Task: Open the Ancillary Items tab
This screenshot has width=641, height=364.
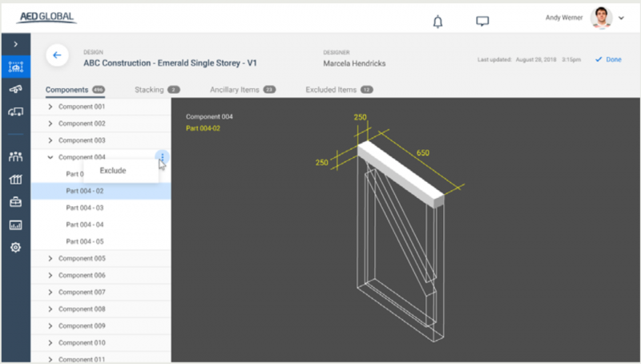Action: click(234, 90)
